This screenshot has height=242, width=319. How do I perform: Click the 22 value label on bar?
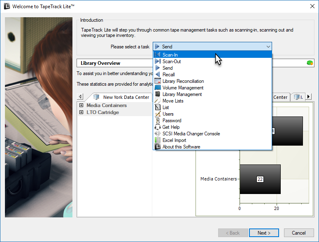(x=260, y=179)
